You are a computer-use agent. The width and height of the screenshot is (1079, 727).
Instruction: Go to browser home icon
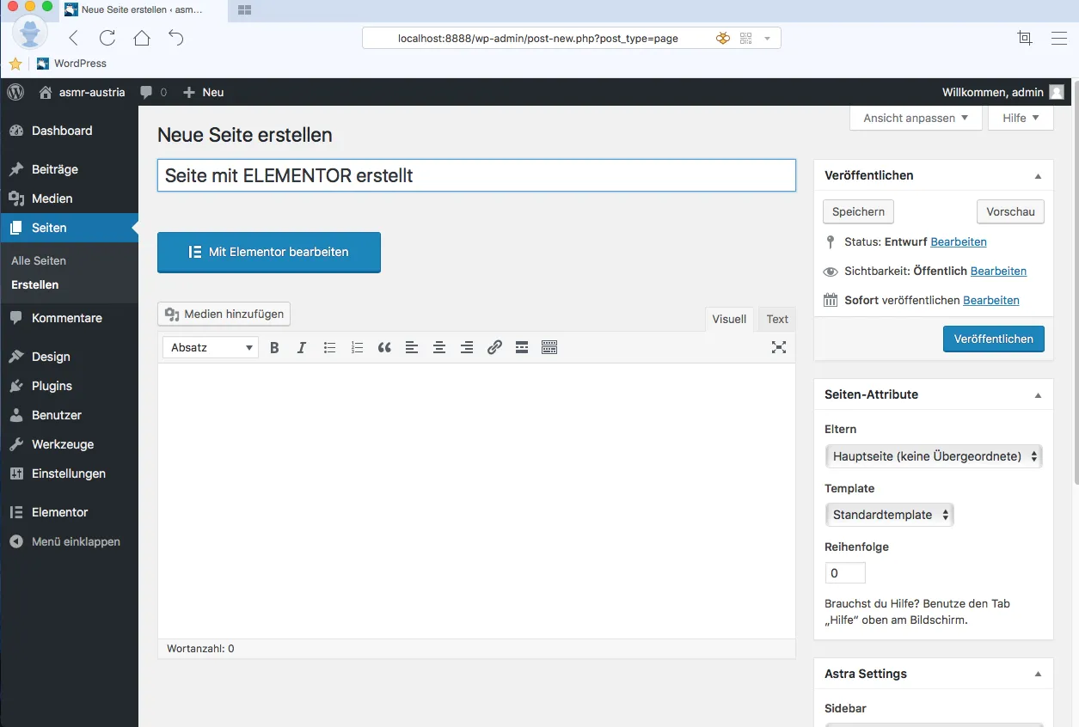pos(142,38)
